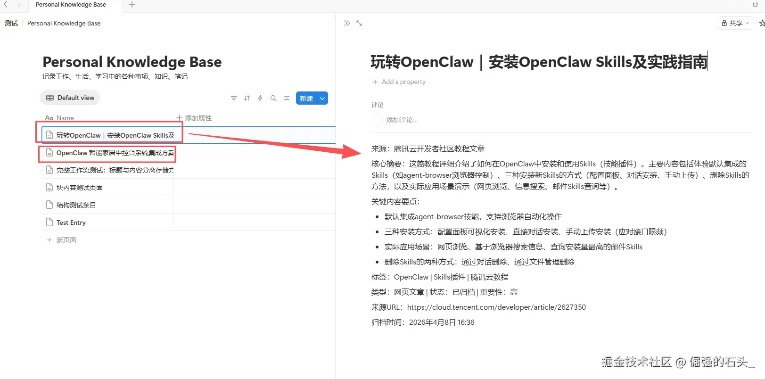Open a new tab with plus
765x379 pixels.
pyautogui.click(x=132, y=4)
